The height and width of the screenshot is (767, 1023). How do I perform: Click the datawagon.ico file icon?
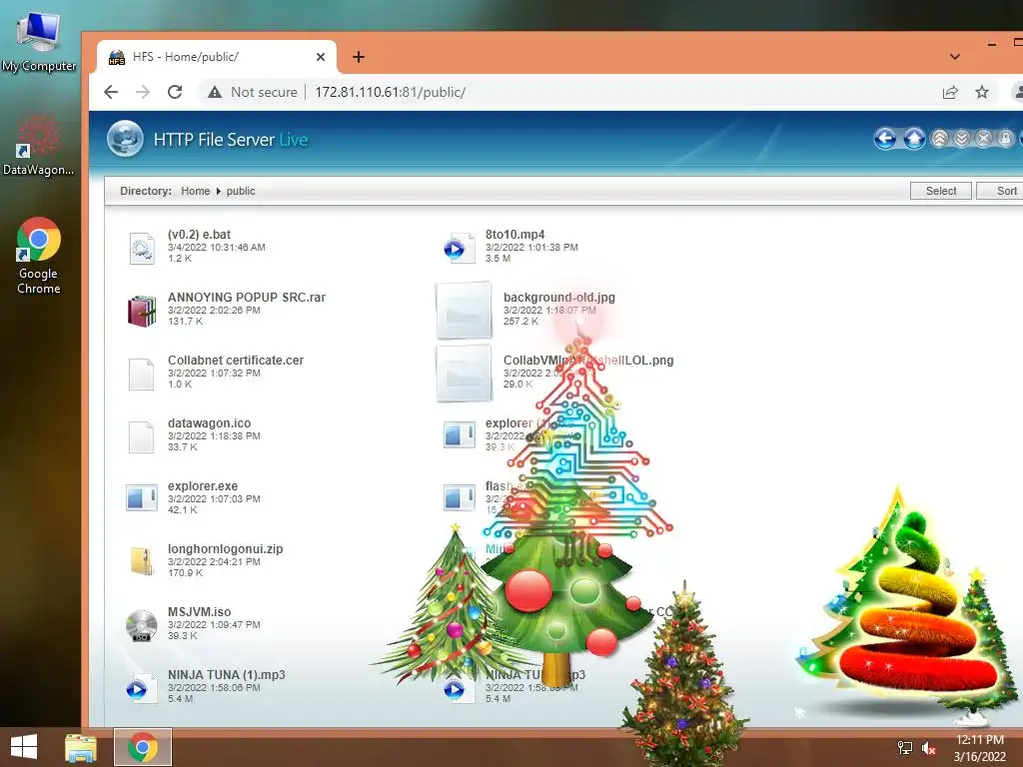point(141,436)
